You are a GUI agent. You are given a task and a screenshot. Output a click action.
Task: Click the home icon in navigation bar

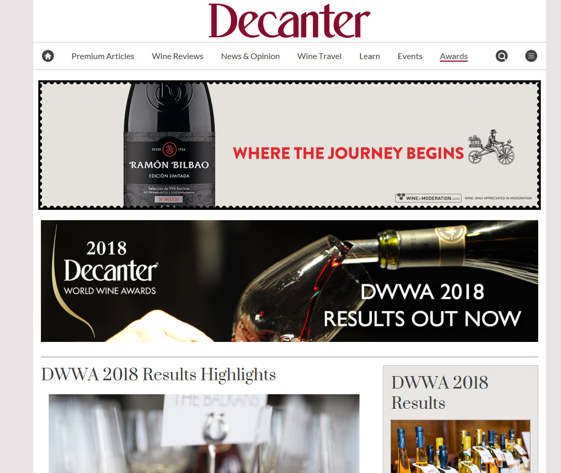(x=48, y=56)
